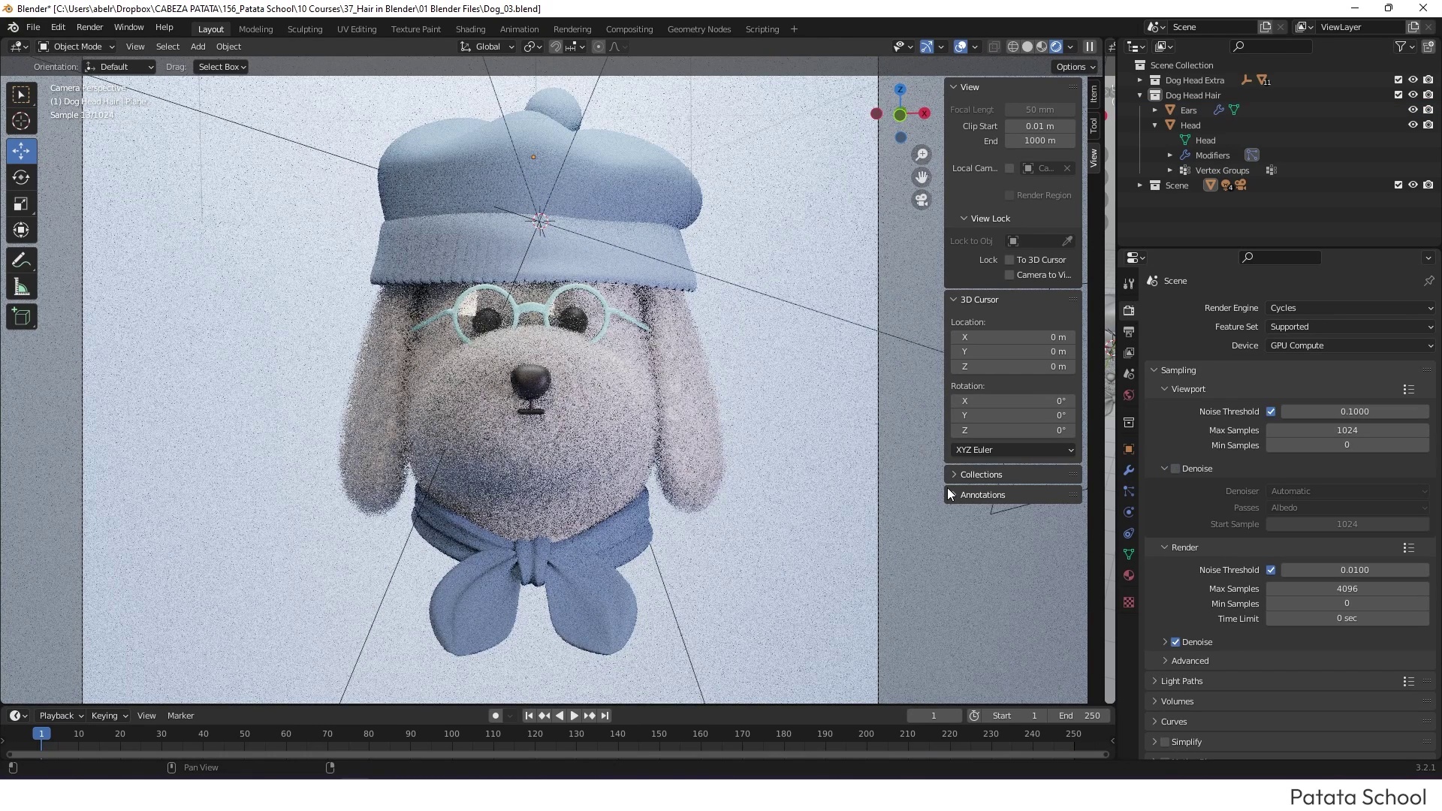Viewport: 1442px width, 811px height.
Task: Click the zoom view magnifier gizmo
Action: [922, 155]
